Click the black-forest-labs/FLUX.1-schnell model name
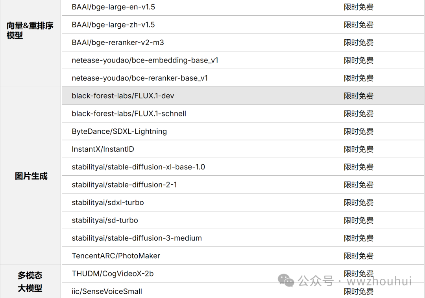The height and width of the screenshot is (298, 425). coord(129,114)
